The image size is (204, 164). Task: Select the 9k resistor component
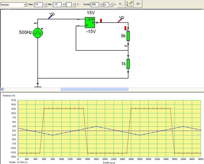(x=128, y=36)
